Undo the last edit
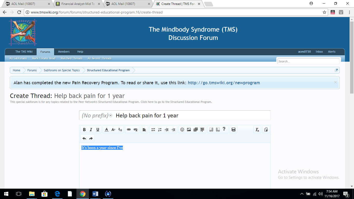This screenshot has width=354, height=199. tap(84, 138)
